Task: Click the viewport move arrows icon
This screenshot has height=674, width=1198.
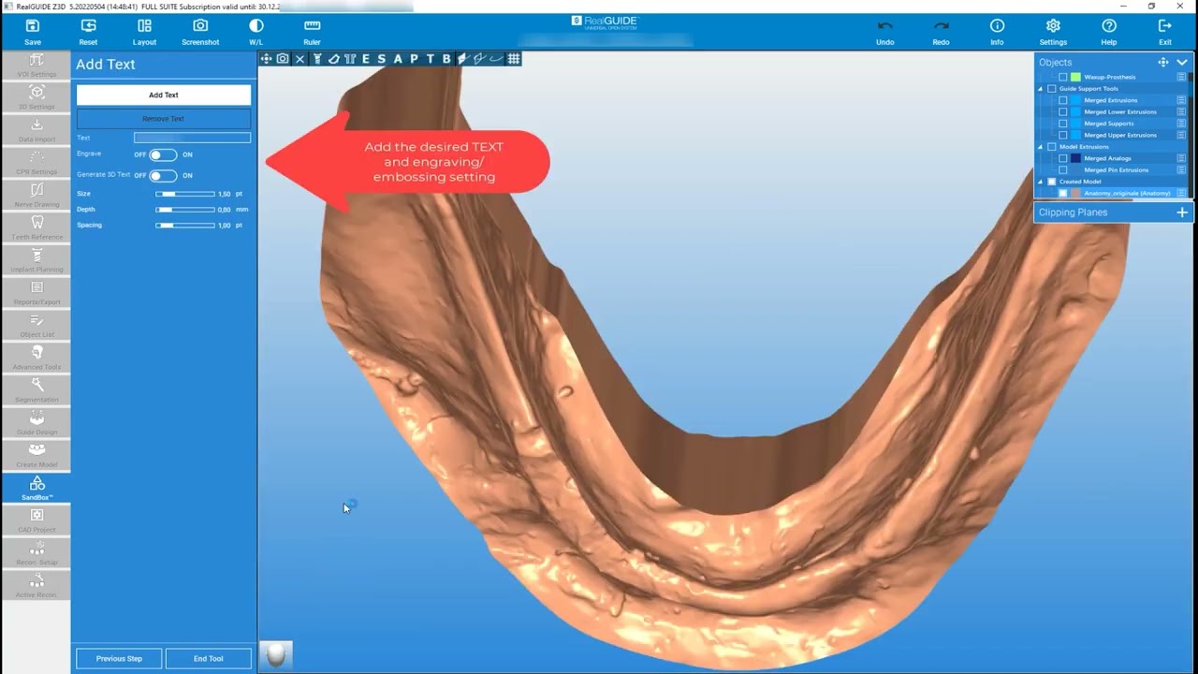Action: pyautogui.click(x=266, y=59)
